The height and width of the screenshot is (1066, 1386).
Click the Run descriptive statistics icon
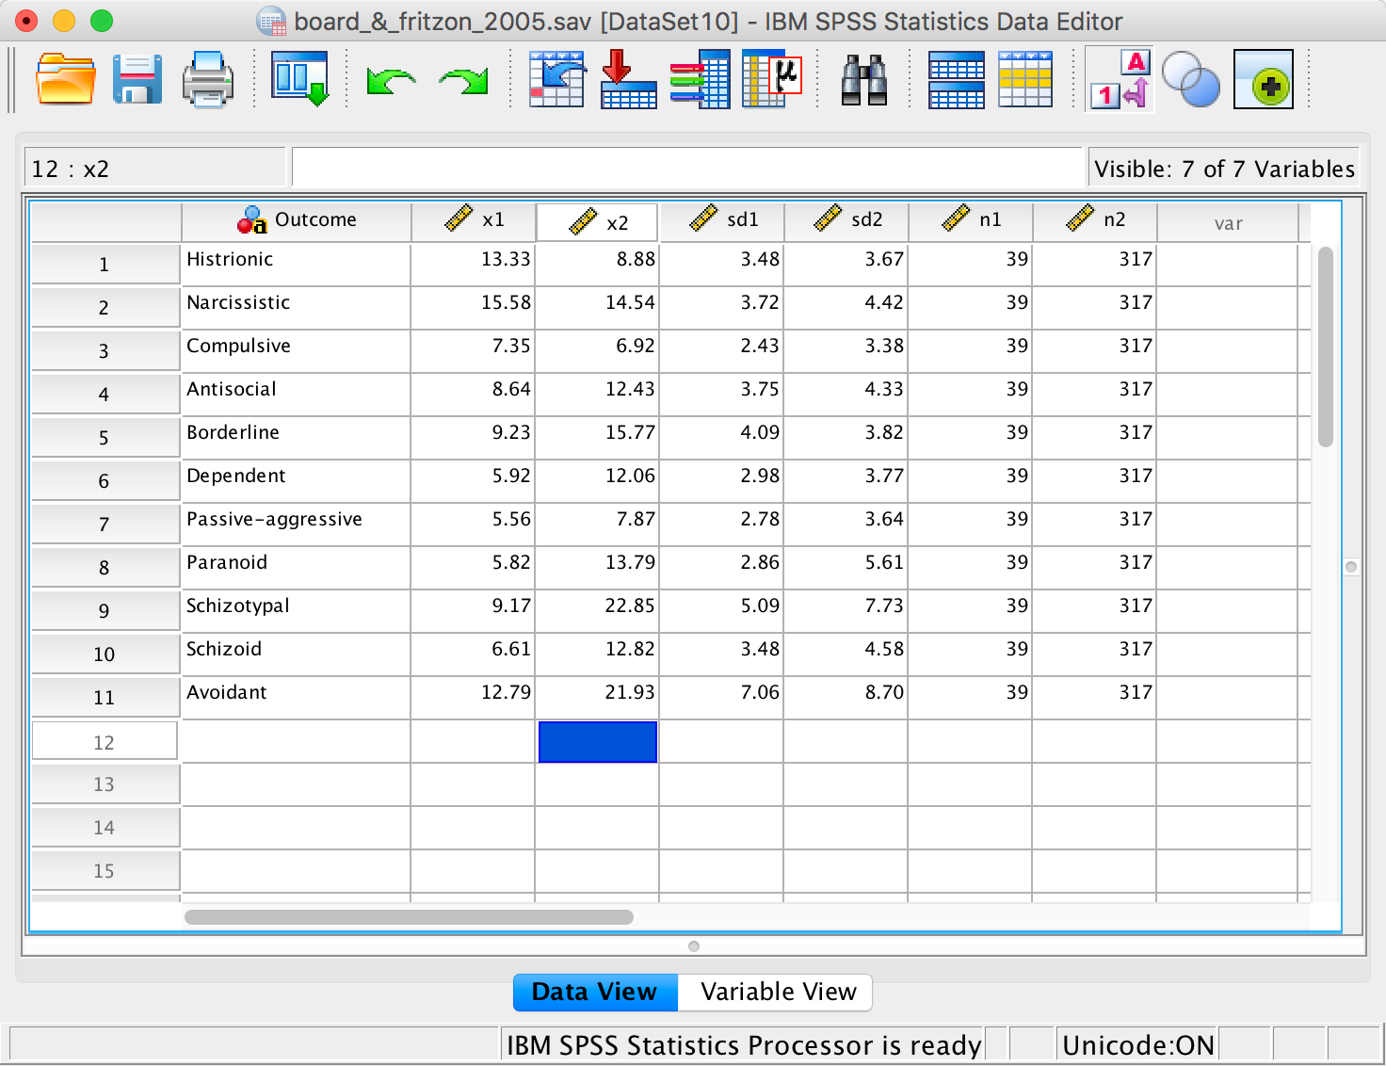(771, 80)
